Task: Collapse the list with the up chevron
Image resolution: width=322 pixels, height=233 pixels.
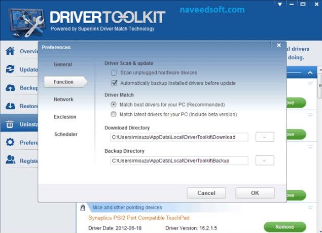Action: click(310, 73)
